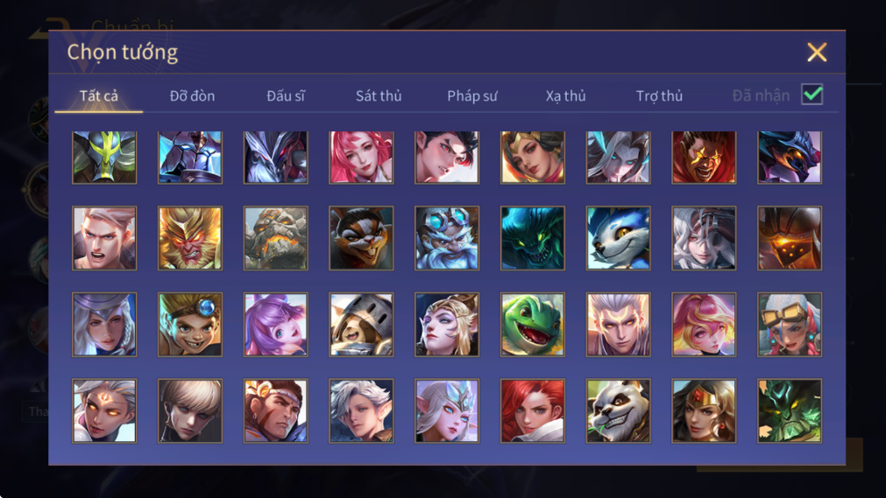Image resolution: width=886 pixels, height=498 pixels.
Task: Select the pink-haired female hero portrait
Action: point(361,158)
